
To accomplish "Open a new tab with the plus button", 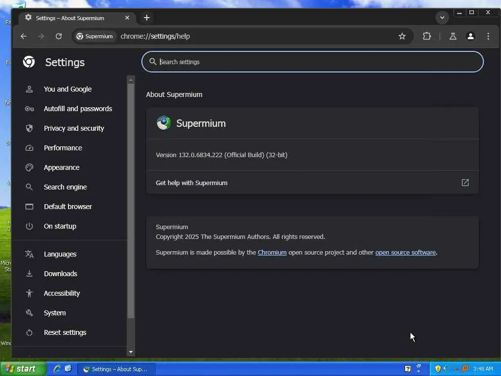I will tap(147, 18).
